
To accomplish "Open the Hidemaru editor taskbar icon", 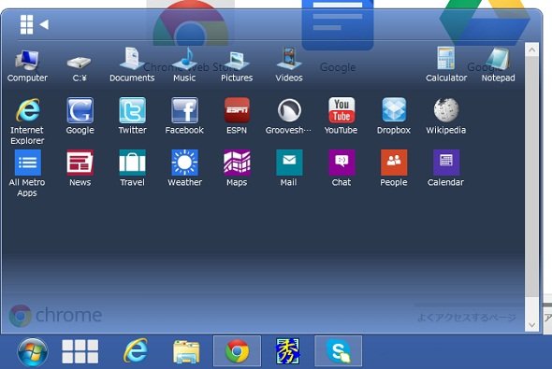I will pyautogui.click(x=287, y=351).
